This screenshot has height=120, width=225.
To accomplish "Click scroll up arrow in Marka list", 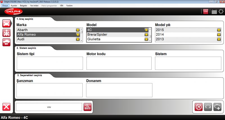I will tap(82, 29).
